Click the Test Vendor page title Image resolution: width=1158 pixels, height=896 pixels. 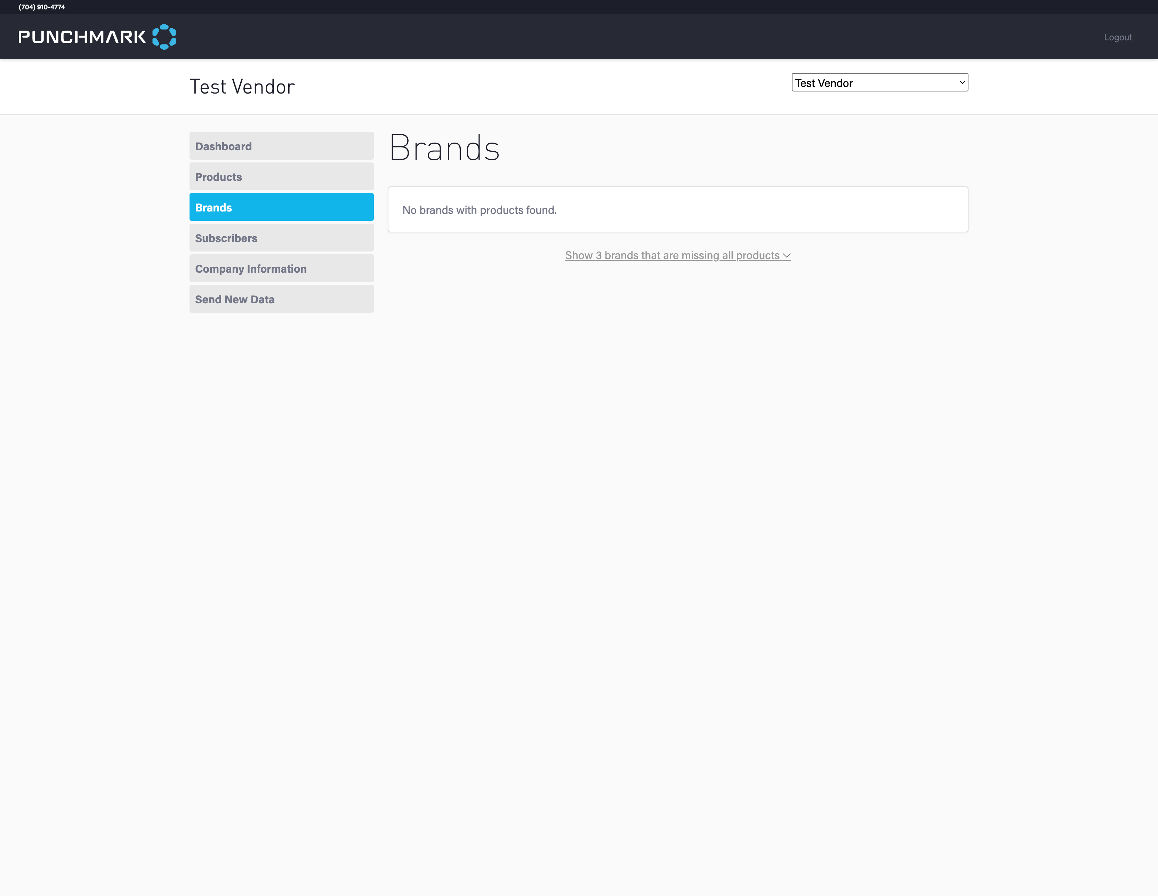[242, 87]
